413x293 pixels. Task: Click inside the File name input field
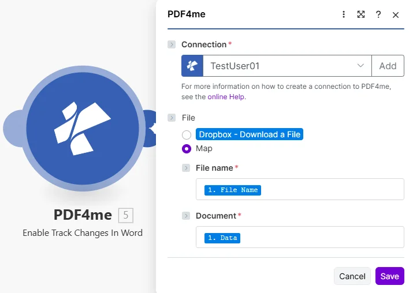(300, 189)
